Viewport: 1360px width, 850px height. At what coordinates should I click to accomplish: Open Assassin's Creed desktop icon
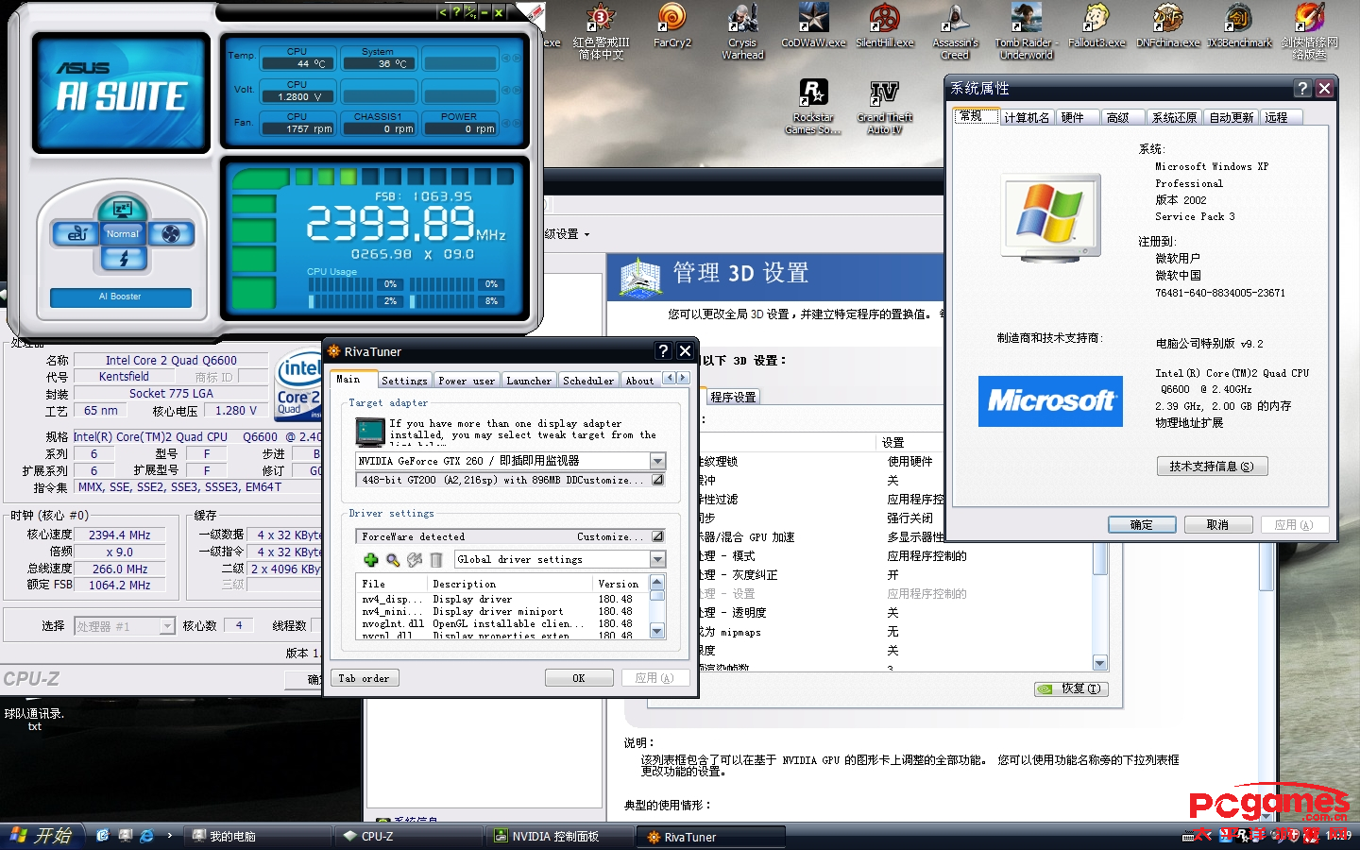(x=955, y=31)
